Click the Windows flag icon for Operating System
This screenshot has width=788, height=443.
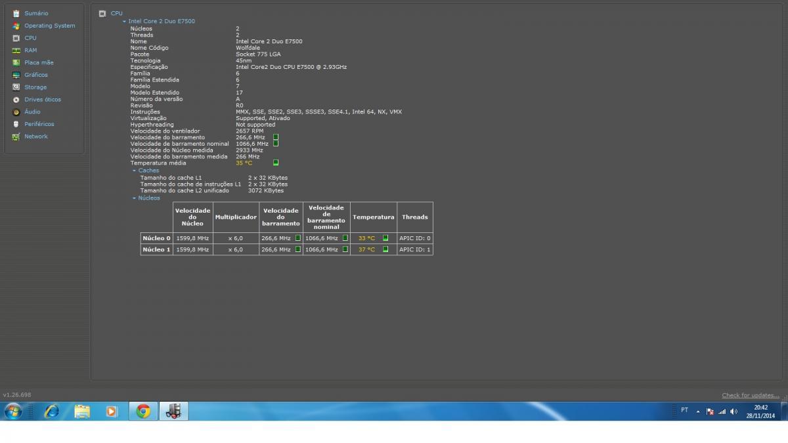(x=16, y=26)
